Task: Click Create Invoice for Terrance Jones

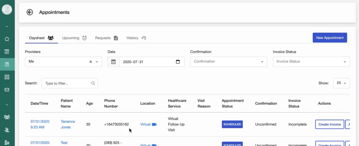Action: tap(330, 124)
